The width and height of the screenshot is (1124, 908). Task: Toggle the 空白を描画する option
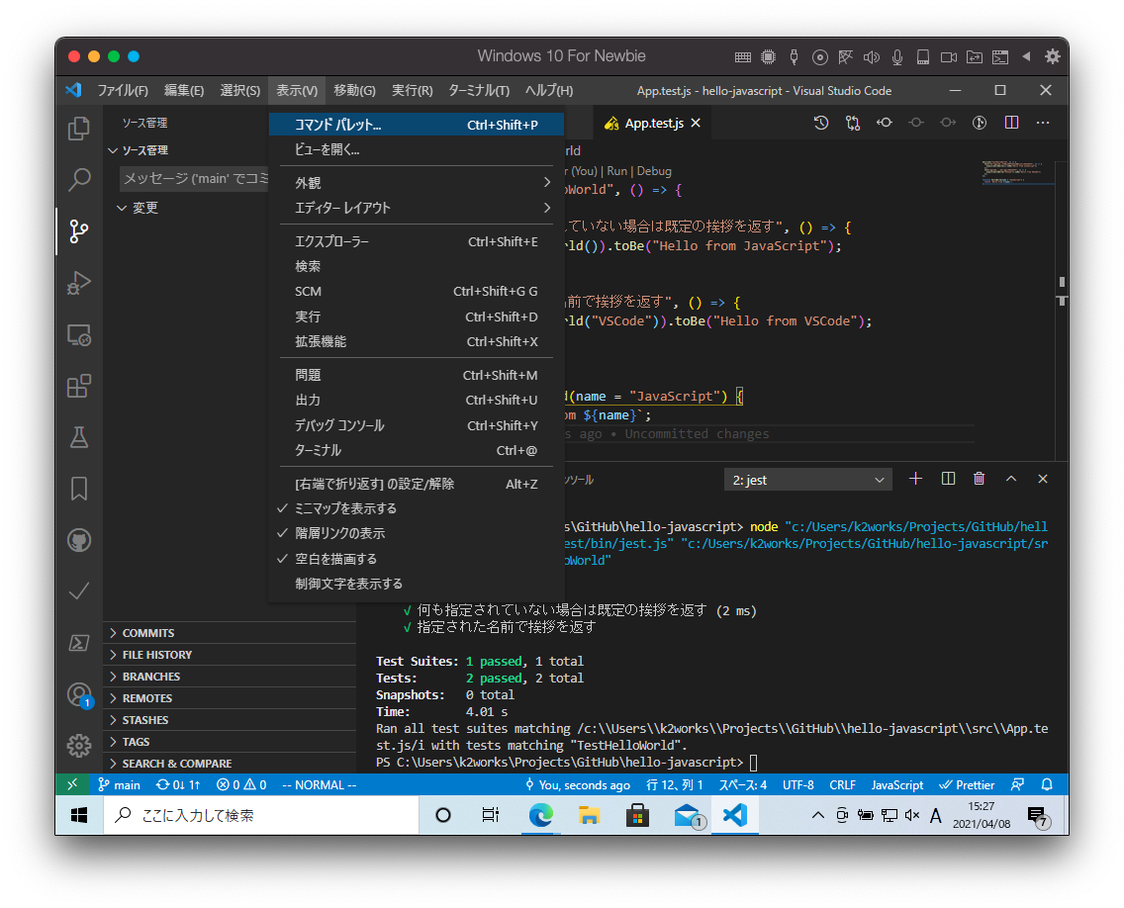pyautogui.click(x=335, y=559)
